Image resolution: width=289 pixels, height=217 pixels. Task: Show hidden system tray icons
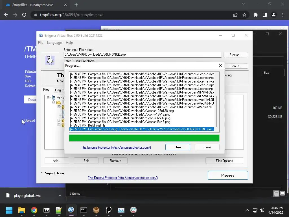[247, 210]
